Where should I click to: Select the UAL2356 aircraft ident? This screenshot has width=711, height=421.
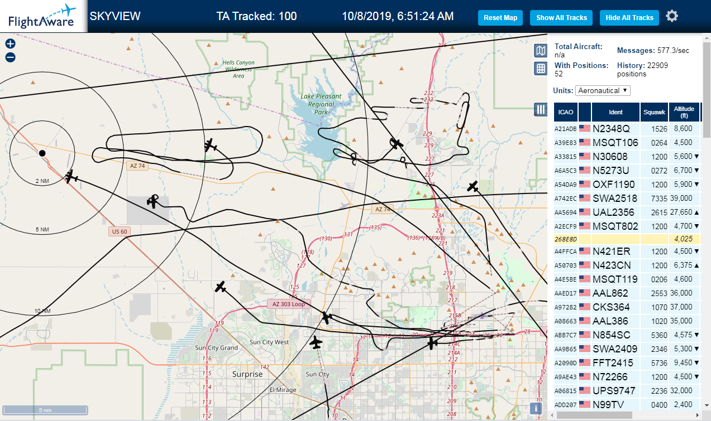click(x=613, y=212)
